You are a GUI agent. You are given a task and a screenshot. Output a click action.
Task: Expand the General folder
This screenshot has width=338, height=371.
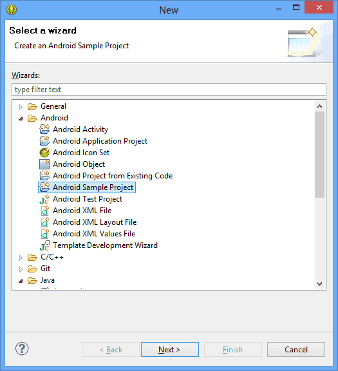[21, 107]
